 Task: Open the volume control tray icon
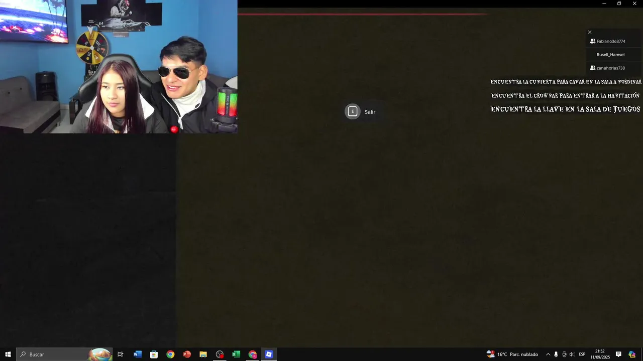(572, 354)
